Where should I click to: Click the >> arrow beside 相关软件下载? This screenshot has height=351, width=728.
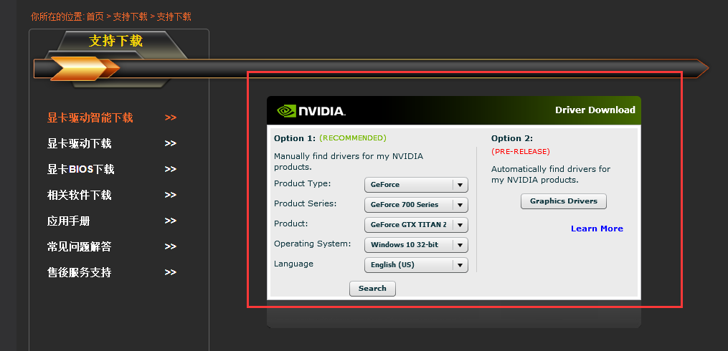coord(171,196)
